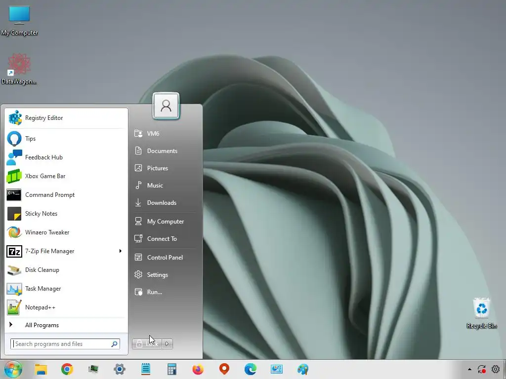Open File Explorer from taskbar
Image resolution: width=506 pixels, height=379 pixels.
click(x=41, y=369)
